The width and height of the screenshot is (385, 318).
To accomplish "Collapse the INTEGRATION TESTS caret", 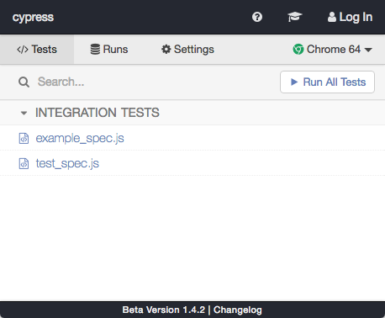I will (x=24, y=113).
